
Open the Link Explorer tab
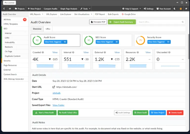(66, 14)
